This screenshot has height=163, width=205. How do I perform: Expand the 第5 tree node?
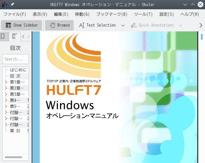[x=6, y=106]
